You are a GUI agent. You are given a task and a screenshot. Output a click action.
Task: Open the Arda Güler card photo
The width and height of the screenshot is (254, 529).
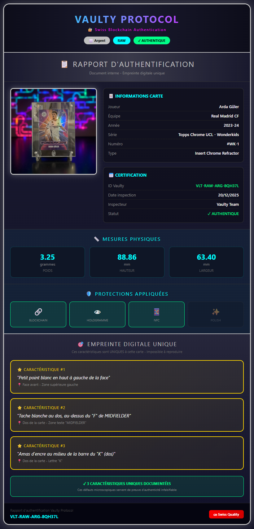(54, 131)
